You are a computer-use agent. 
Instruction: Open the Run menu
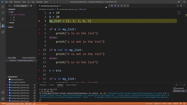point(33,2)
